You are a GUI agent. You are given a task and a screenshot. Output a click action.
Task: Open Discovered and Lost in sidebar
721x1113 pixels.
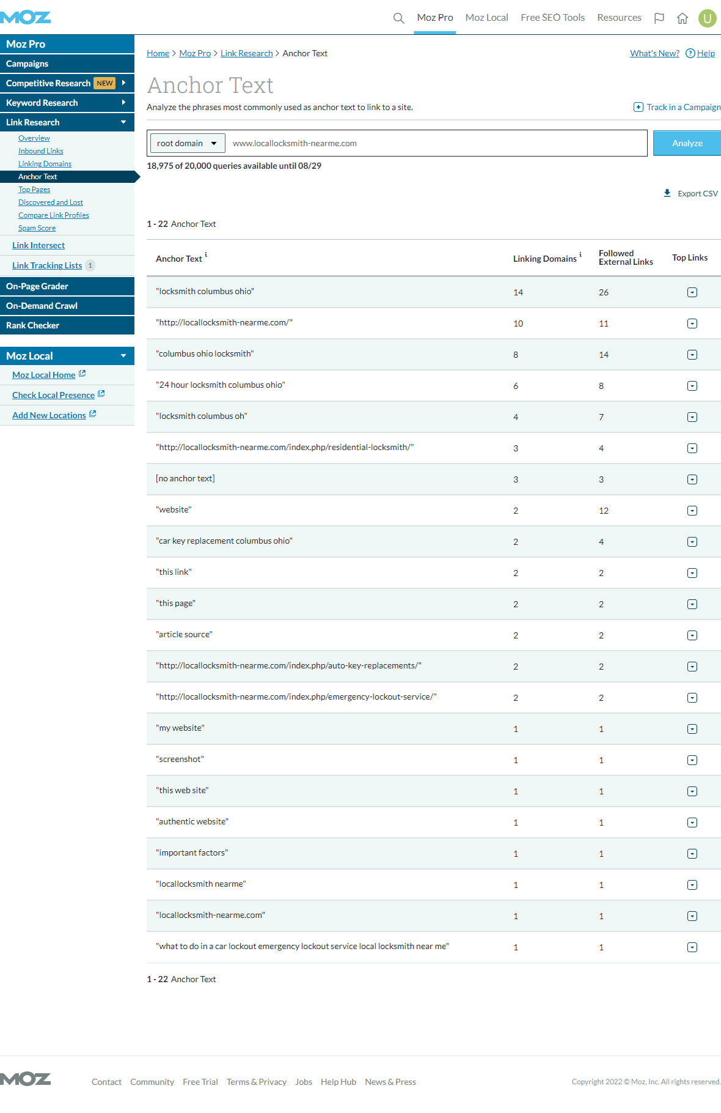(51, 202)
